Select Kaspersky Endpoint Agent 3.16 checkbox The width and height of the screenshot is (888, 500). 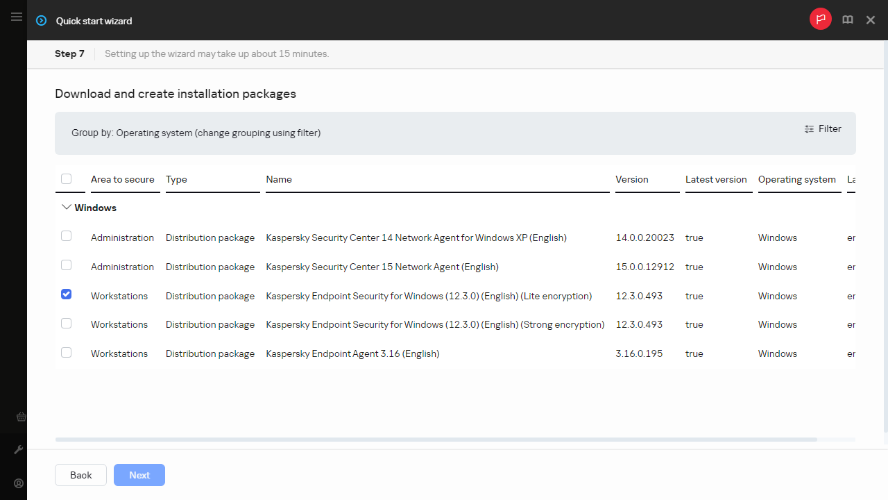pyautogui.click(x=67, y=353)
